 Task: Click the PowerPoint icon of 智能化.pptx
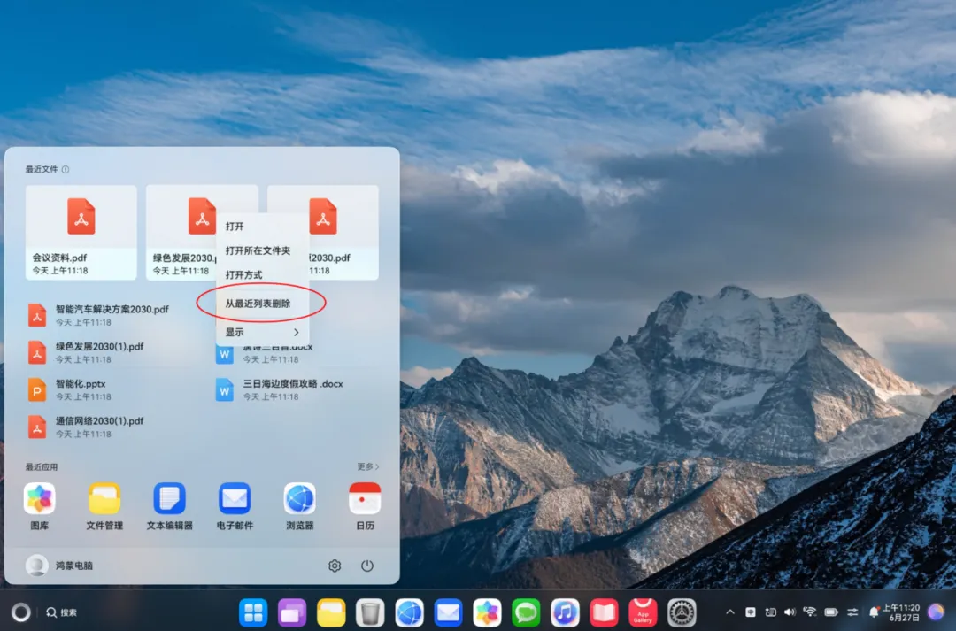[37, 390]
